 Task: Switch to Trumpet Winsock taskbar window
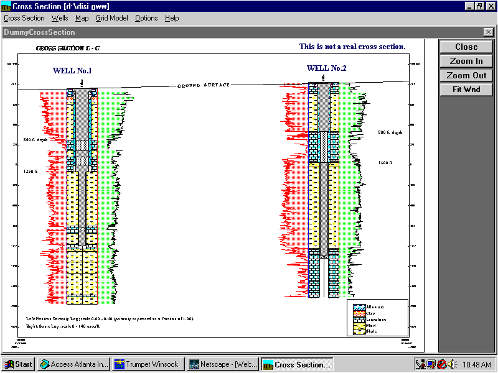point(148,364)
